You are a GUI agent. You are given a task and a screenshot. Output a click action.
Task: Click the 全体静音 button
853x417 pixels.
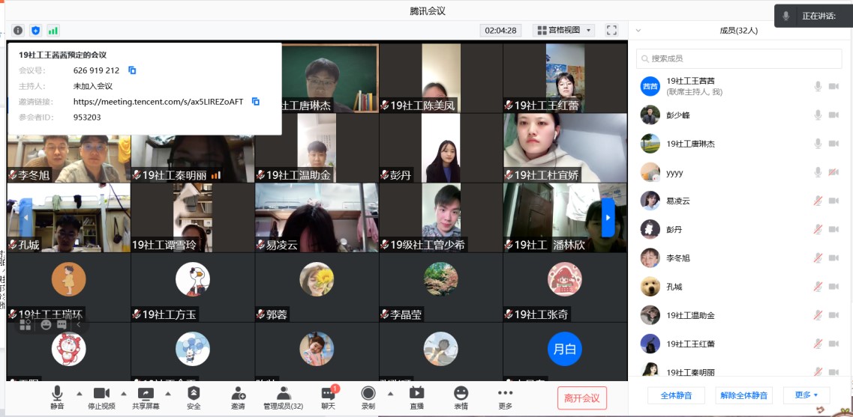pyautogui.click(x=676, y=395)
